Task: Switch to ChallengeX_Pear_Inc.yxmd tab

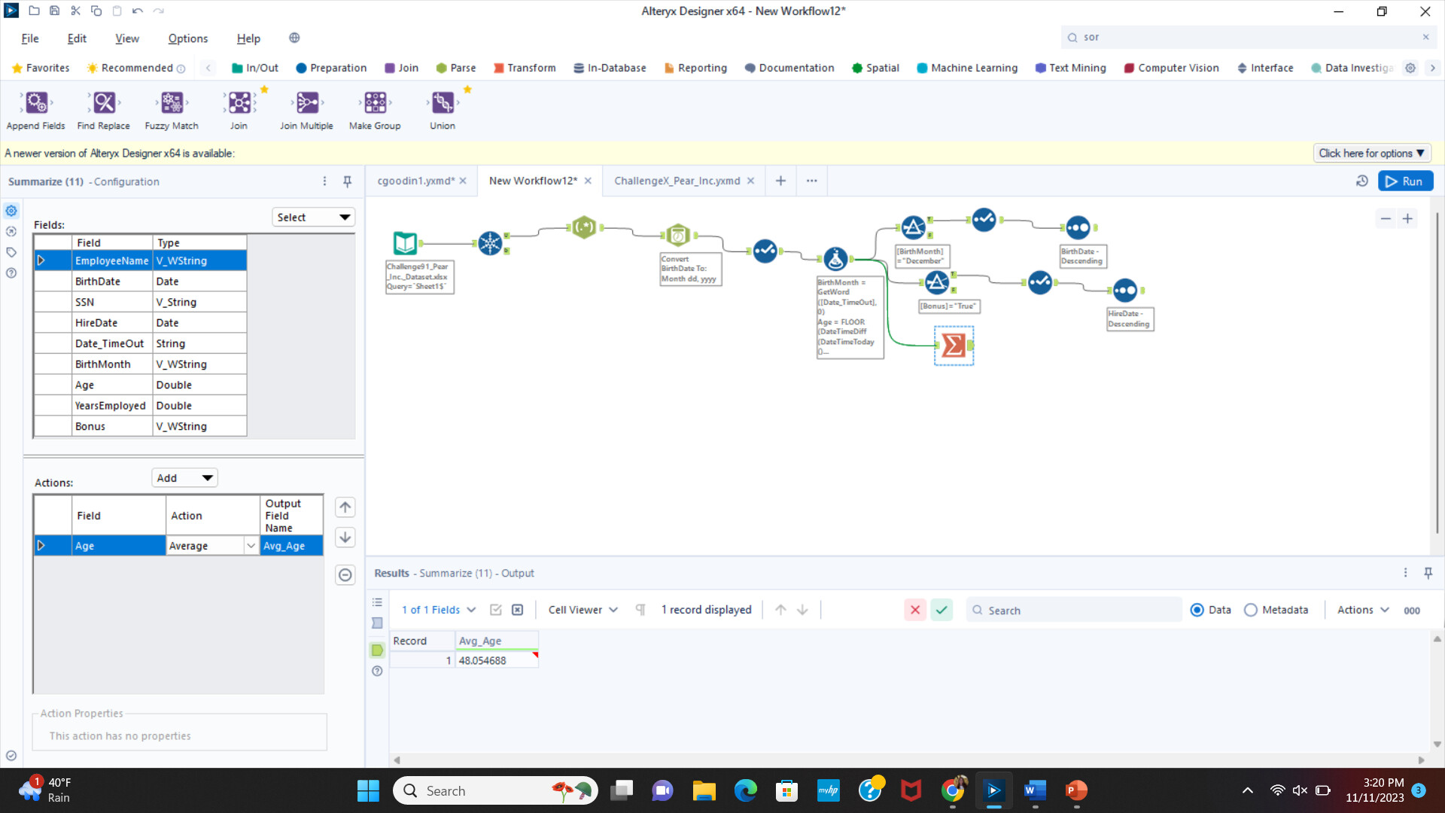Action: point(677,181)
